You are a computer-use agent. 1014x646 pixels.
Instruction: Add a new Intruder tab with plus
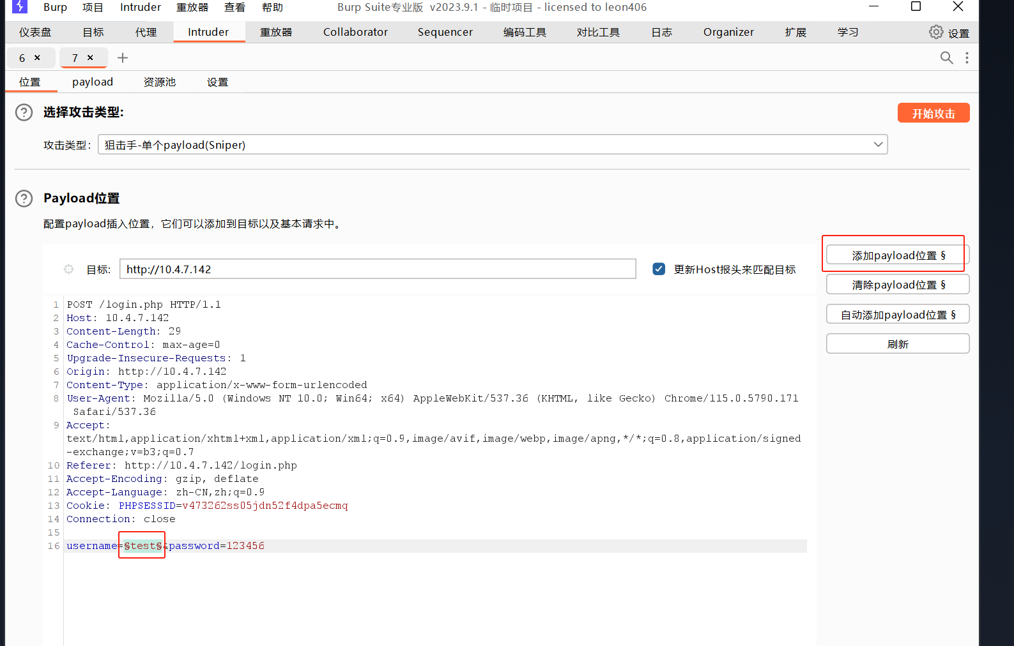[123, 58]
